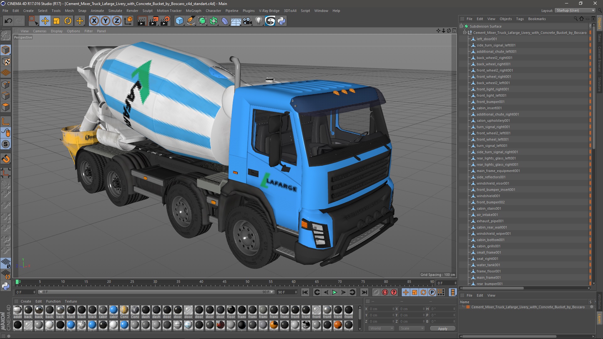This screenshot has height=339, width=603.
Task: Enable Make Editable in left palette
Action: [x=6, y=36]
